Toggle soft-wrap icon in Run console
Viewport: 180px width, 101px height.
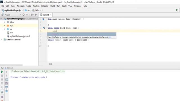click(x=6, y=79)
